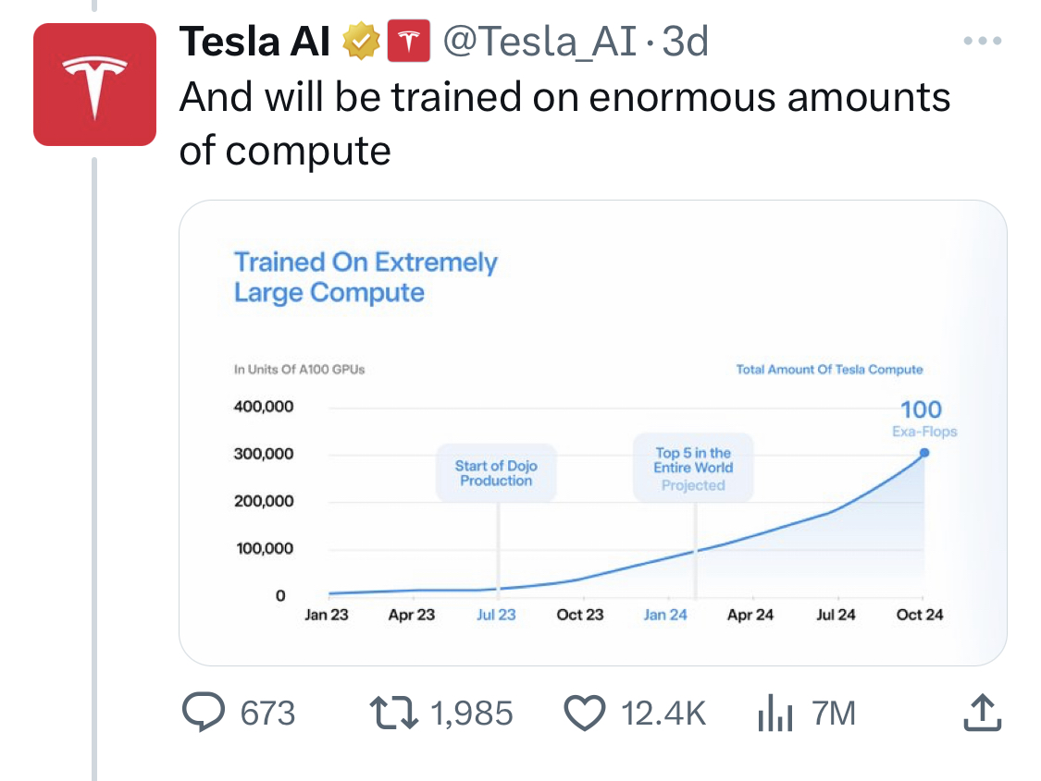Click the 3d timestamp
Viewport: 1041px width, 781px height.
[x=687, y=42]
